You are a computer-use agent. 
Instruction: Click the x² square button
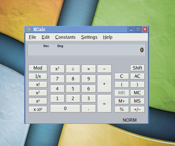click(38, 93)
